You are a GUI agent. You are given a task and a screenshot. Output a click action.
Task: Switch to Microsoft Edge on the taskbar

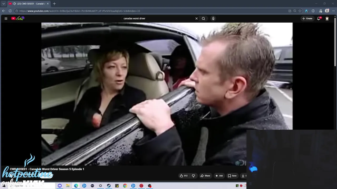(76, 186)
